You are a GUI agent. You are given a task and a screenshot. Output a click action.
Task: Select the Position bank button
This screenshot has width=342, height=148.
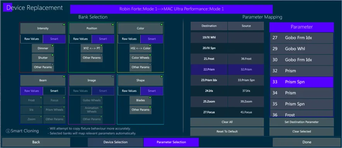click(91, 28)
